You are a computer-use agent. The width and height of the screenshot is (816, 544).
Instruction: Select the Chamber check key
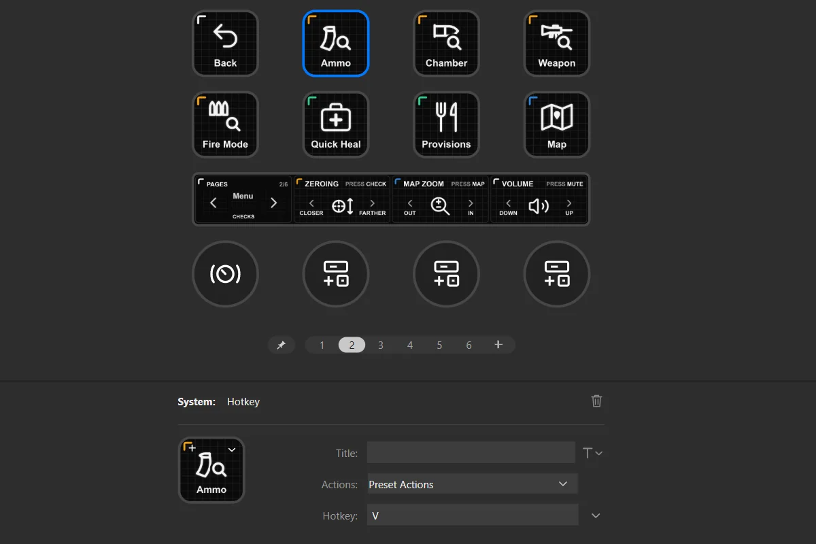(x=446, y=44)
